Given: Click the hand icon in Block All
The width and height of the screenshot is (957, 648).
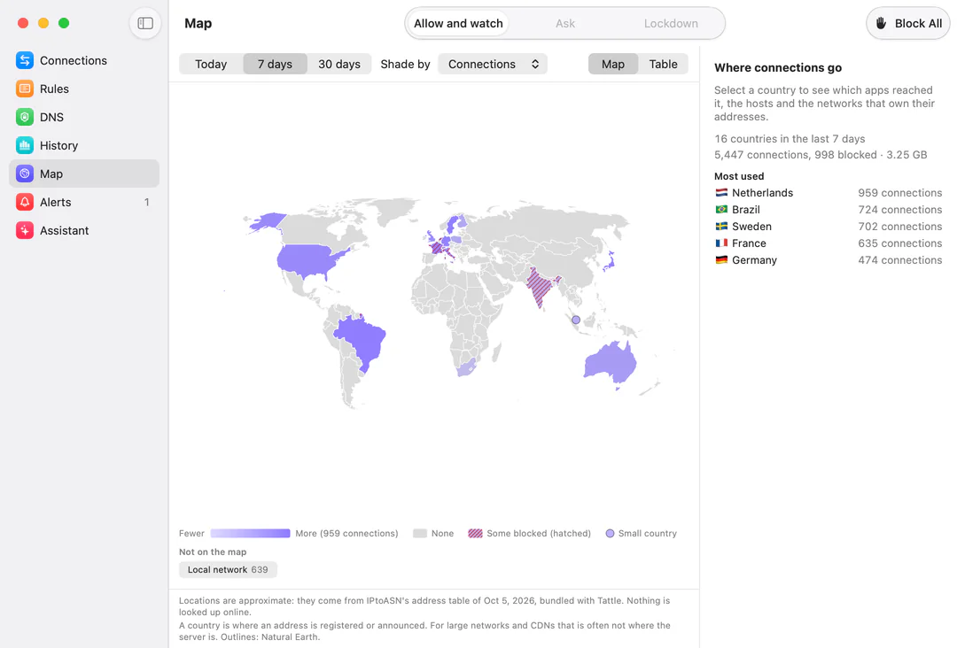Looking at the screenshot, I should (881, 23).
